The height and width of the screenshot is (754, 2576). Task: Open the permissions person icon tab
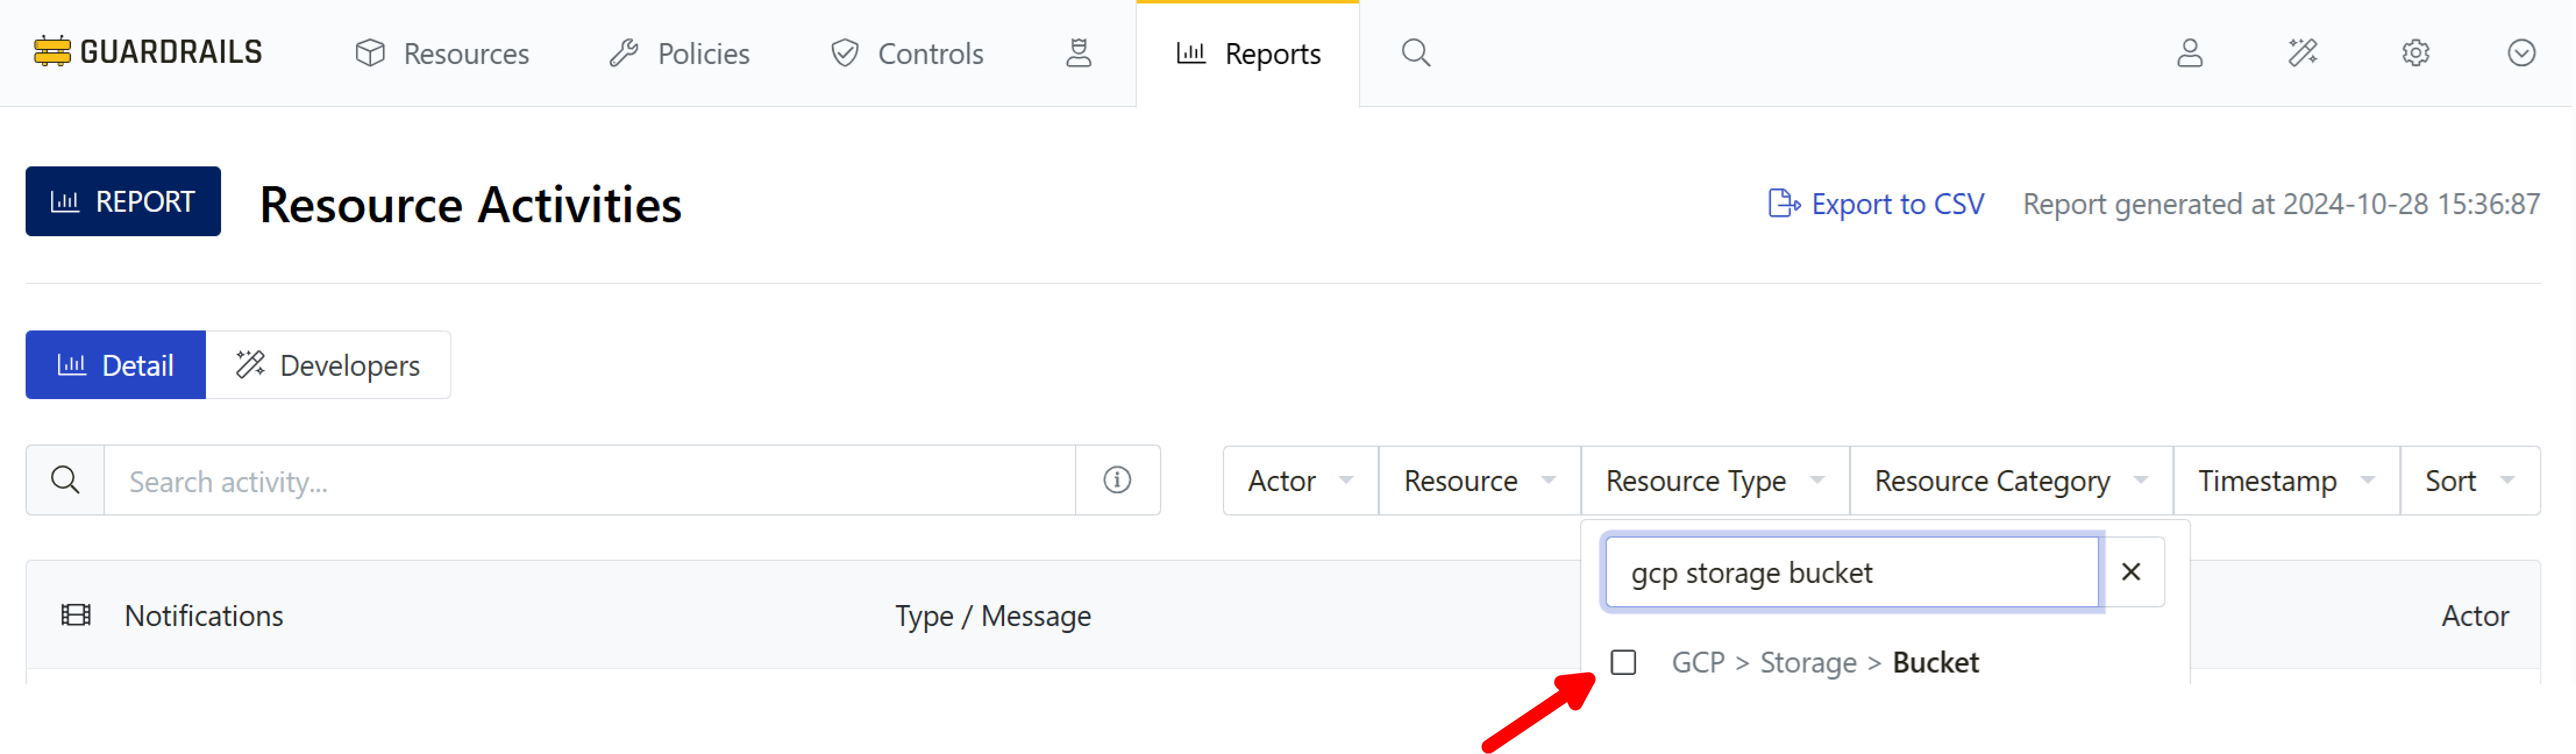(1078, 53)
